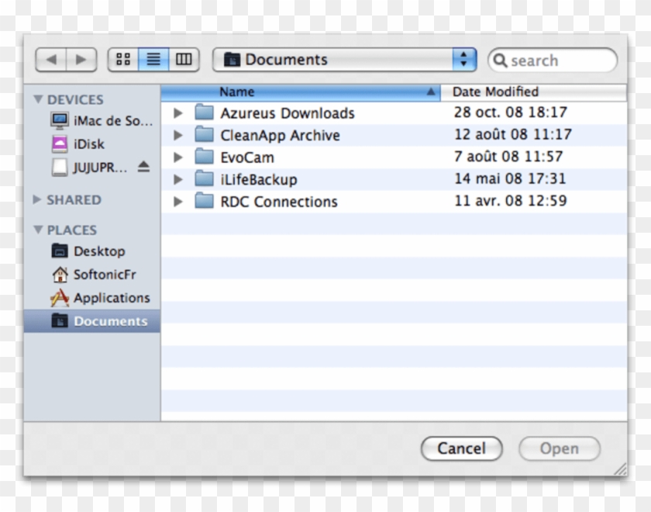Select the Documents folder icon in sidebar
Image resolution: width=651 pixels, height=512 pixels.
coord(60,321)
